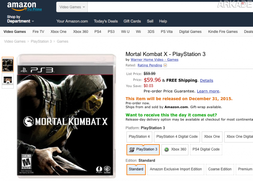
Task: Click Learn more about price guarantee
Action: (208, 91)
